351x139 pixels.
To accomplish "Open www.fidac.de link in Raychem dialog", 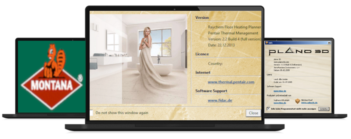I will 220,100.
